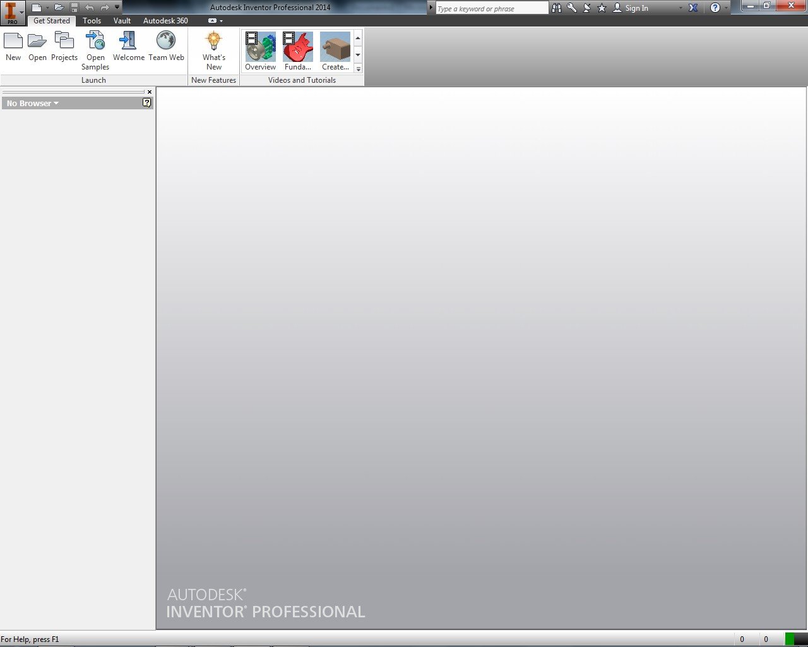The height and width of the screenshot is (647, 808).
Task: Open the Inventor application menu button
Action: pos(12,13)
